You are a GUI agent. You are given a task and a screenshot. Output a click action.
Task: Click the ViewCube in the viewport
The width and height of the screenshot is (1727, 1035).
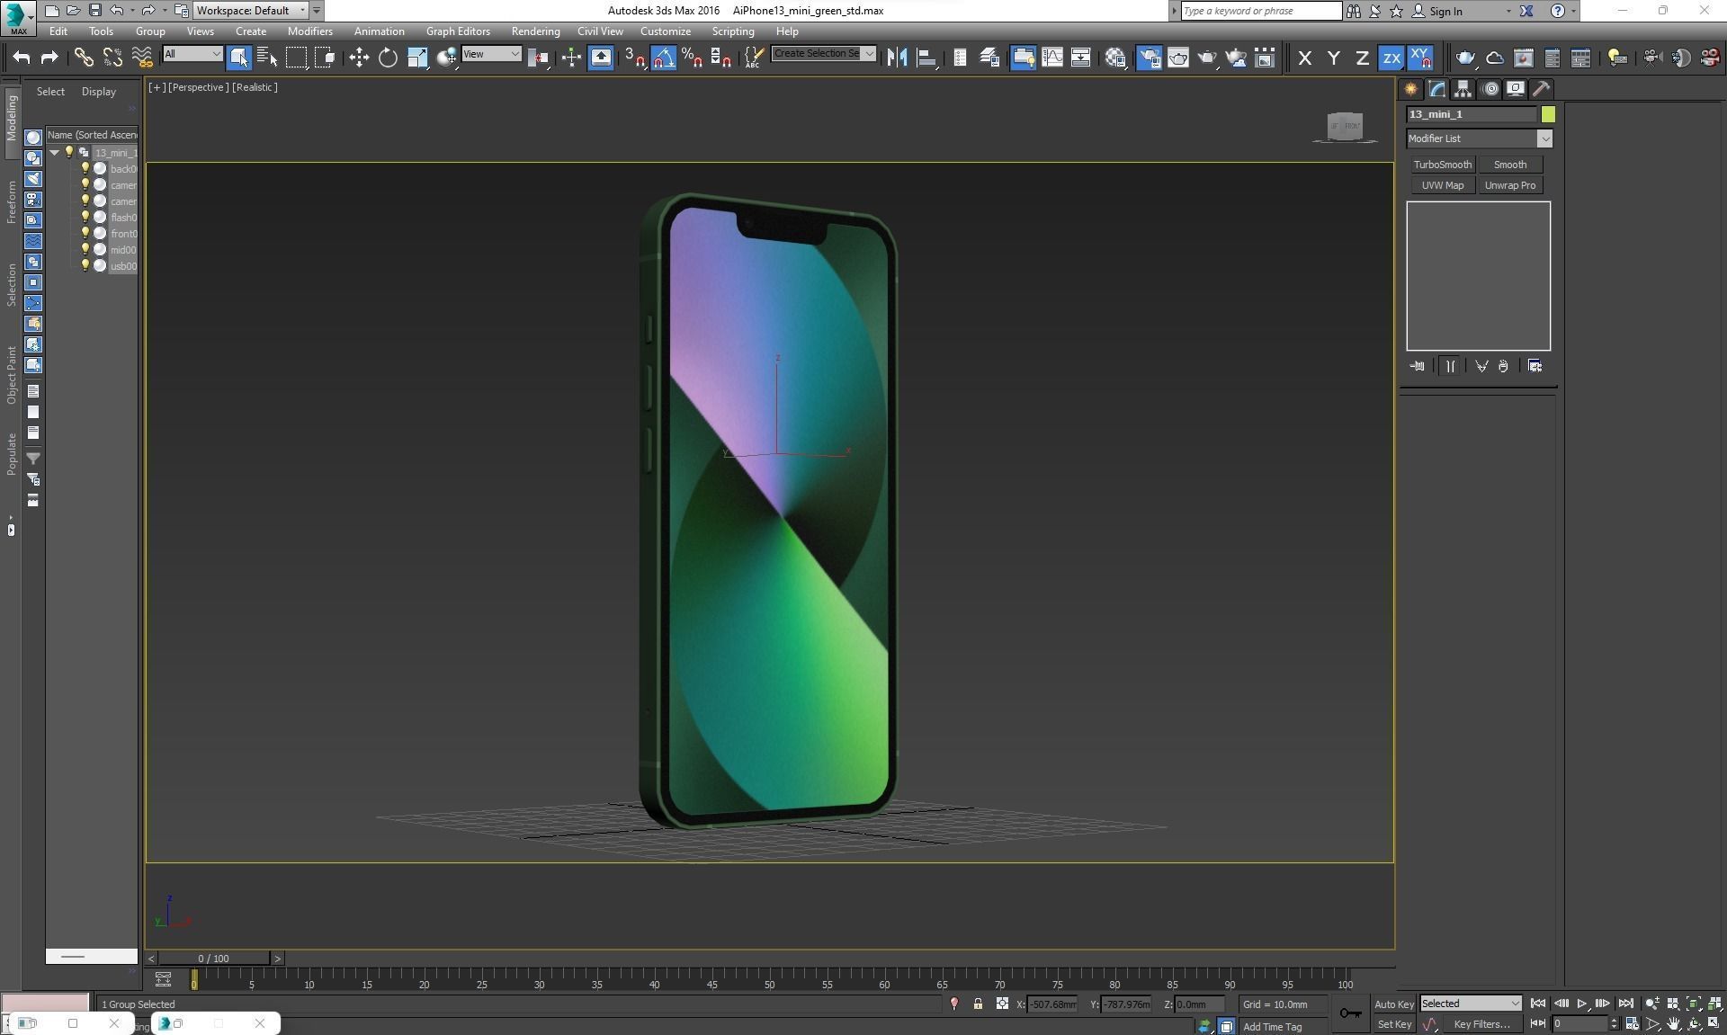click(x=1345, y=126)
